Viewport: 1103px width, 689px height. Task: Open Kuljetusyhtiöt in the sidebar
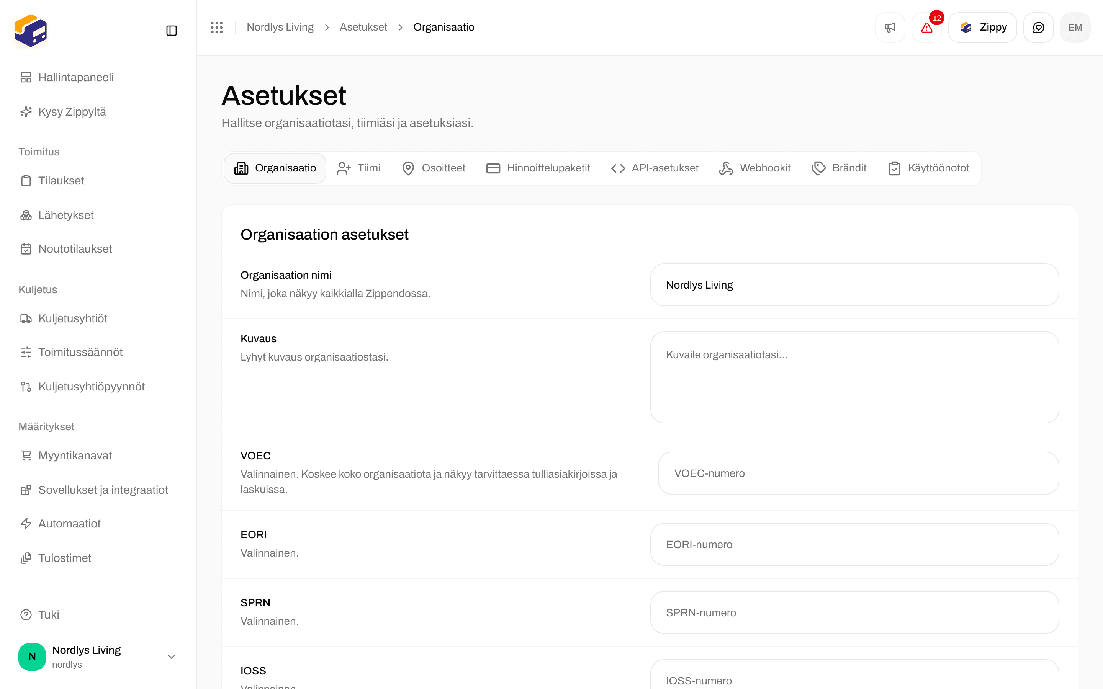coord(98,318)
